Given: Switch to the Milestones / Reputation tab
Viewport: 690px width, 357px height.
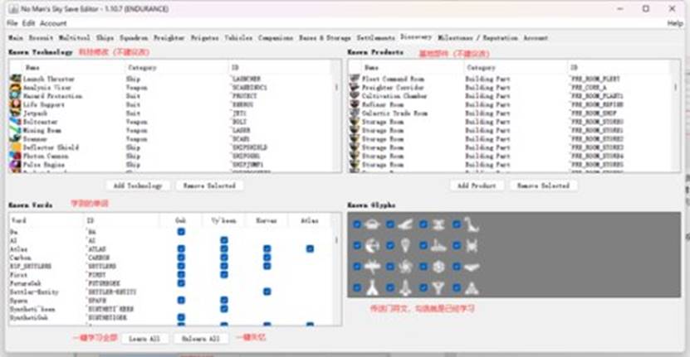Looking at the screenshot, I should tap(478, 38).
